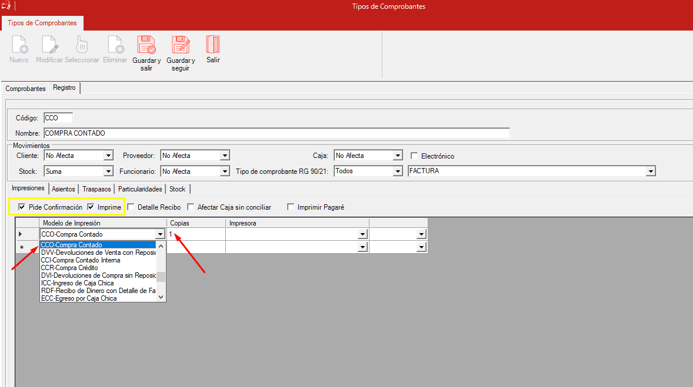Open the Tipo de comprobante Todos dropdown
Viewport: 693px width, 387px height.
pos(398,171)
